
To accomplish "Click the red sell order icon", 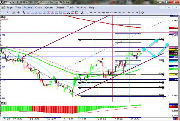I will (x=8, y=13).
